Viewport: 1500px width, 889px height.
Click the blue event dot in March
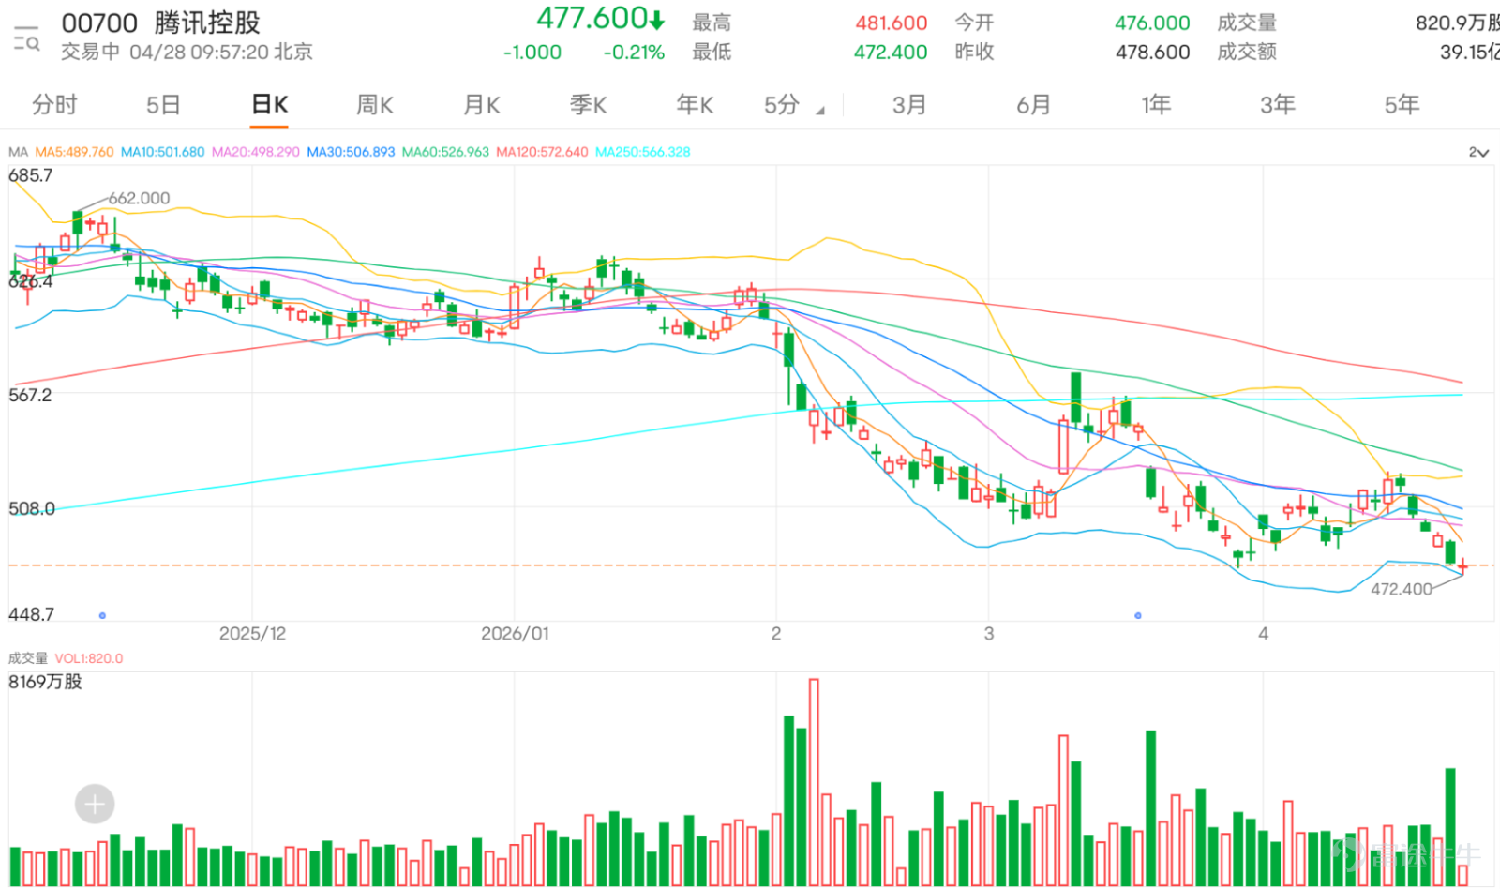tap(1137, 615)
